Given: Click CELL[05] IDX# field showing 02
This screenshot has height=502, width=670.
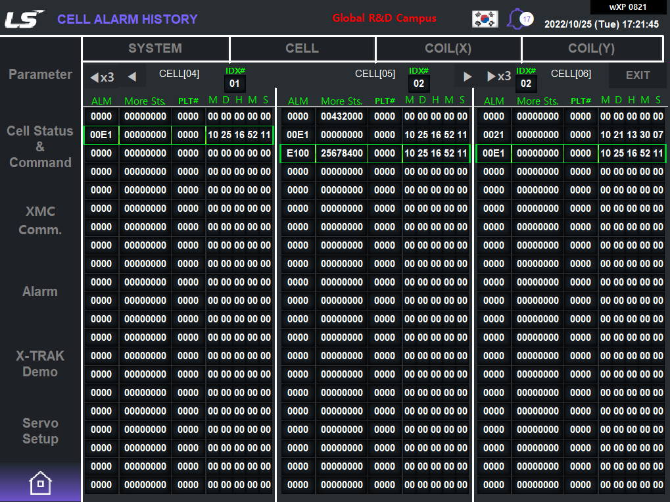Looking at the screenshot, I should click(x=419, y=84).
